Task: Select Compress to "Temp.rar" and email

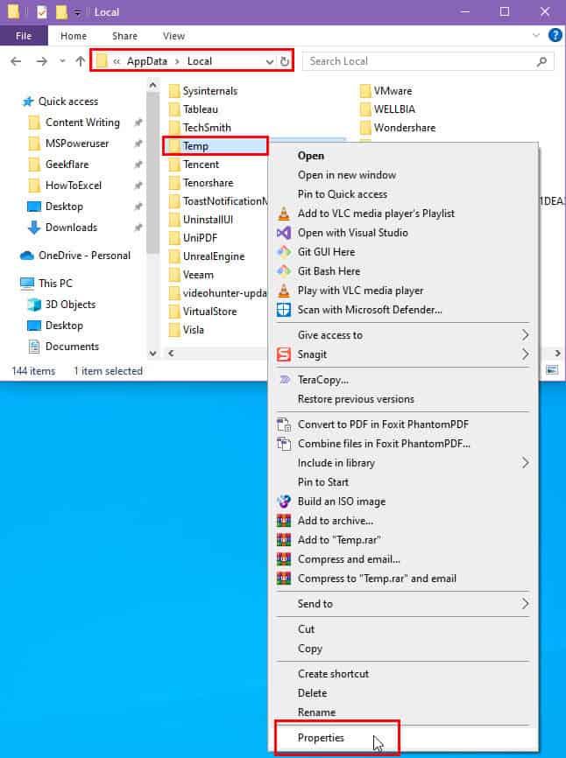Action: (377, 579)
